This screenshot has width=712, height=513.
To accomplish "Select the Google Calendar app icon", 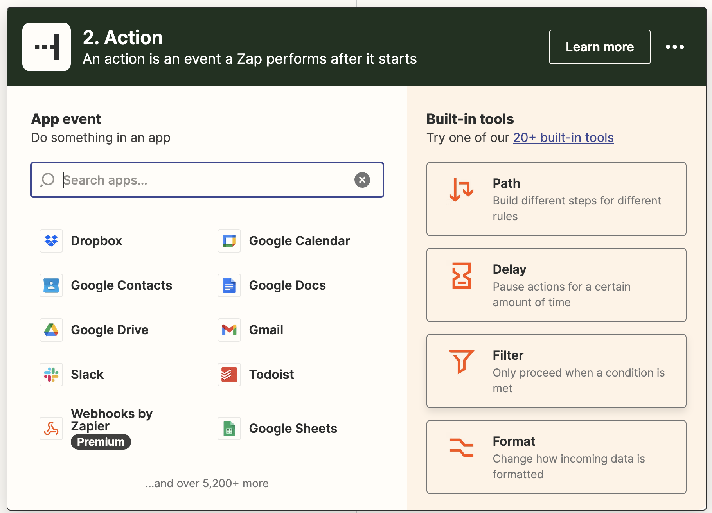I will (229, 241).
